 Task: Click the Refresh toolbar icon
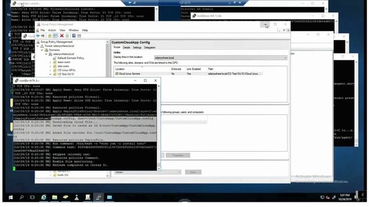67,36
